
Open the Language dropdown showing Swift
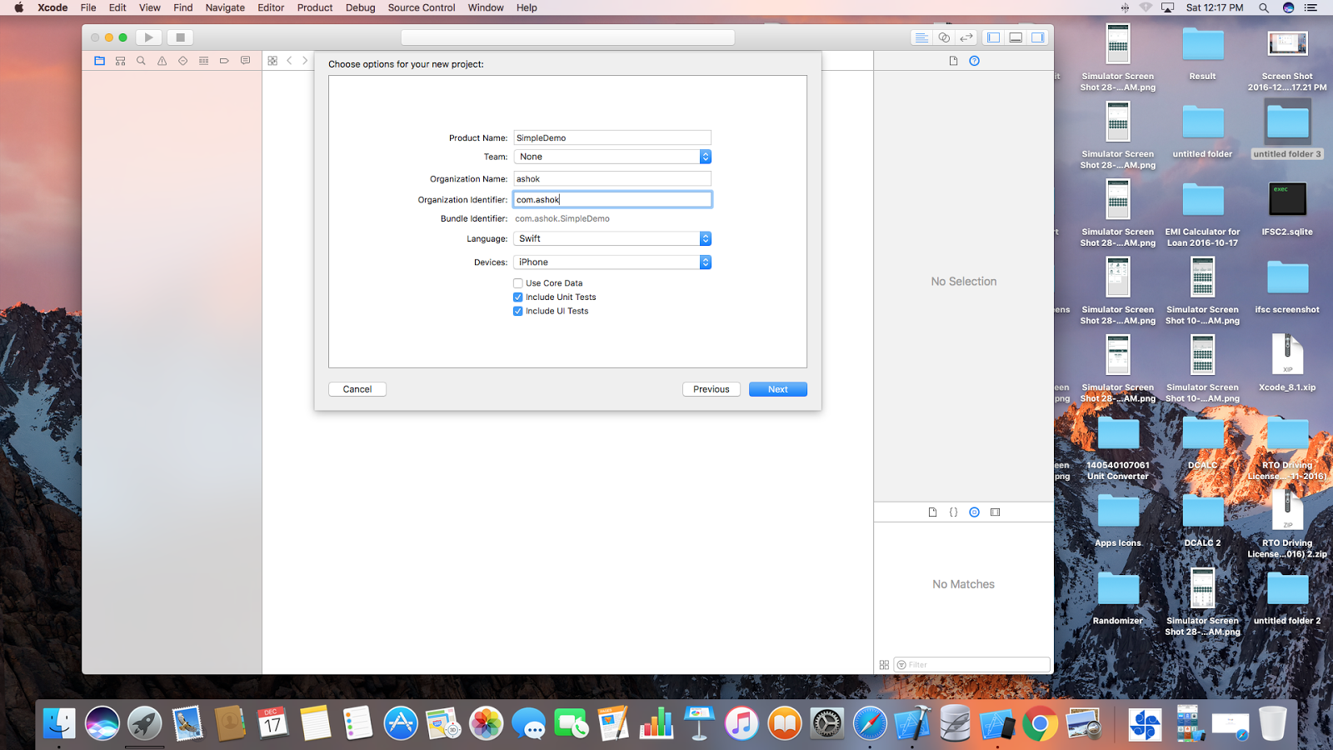pos(612,239)
